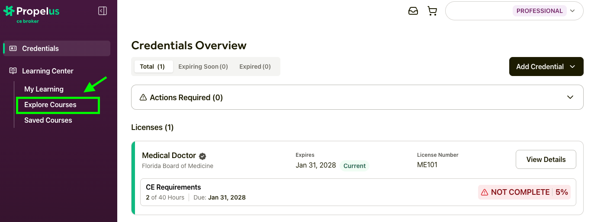Click the NOT COMPLETE warning triangle icon
The height and width of the screenshot is (222, 591).
click(x=485, y=192)
